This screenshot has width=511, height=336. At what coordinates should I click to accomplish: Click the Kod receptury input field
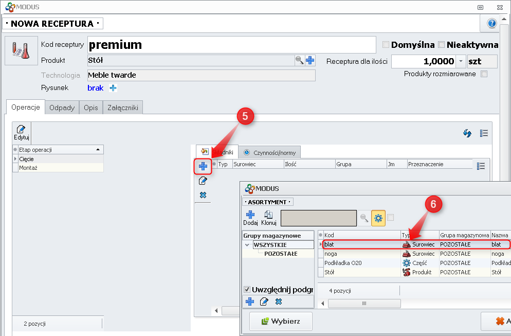point(231,45)
